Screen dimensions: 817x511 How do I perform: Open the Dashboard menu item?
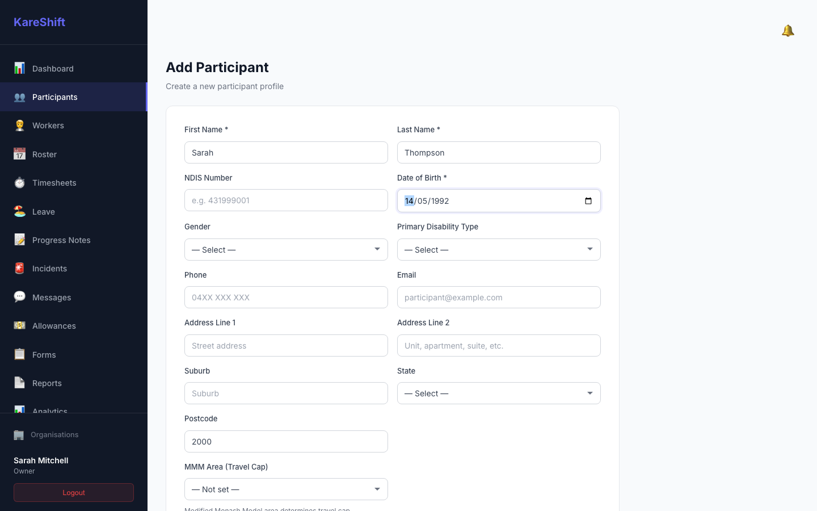tap(74, 68)
